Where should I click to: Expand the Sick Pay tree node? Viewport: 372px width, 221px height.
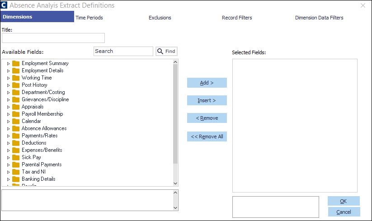coord(8,158)
